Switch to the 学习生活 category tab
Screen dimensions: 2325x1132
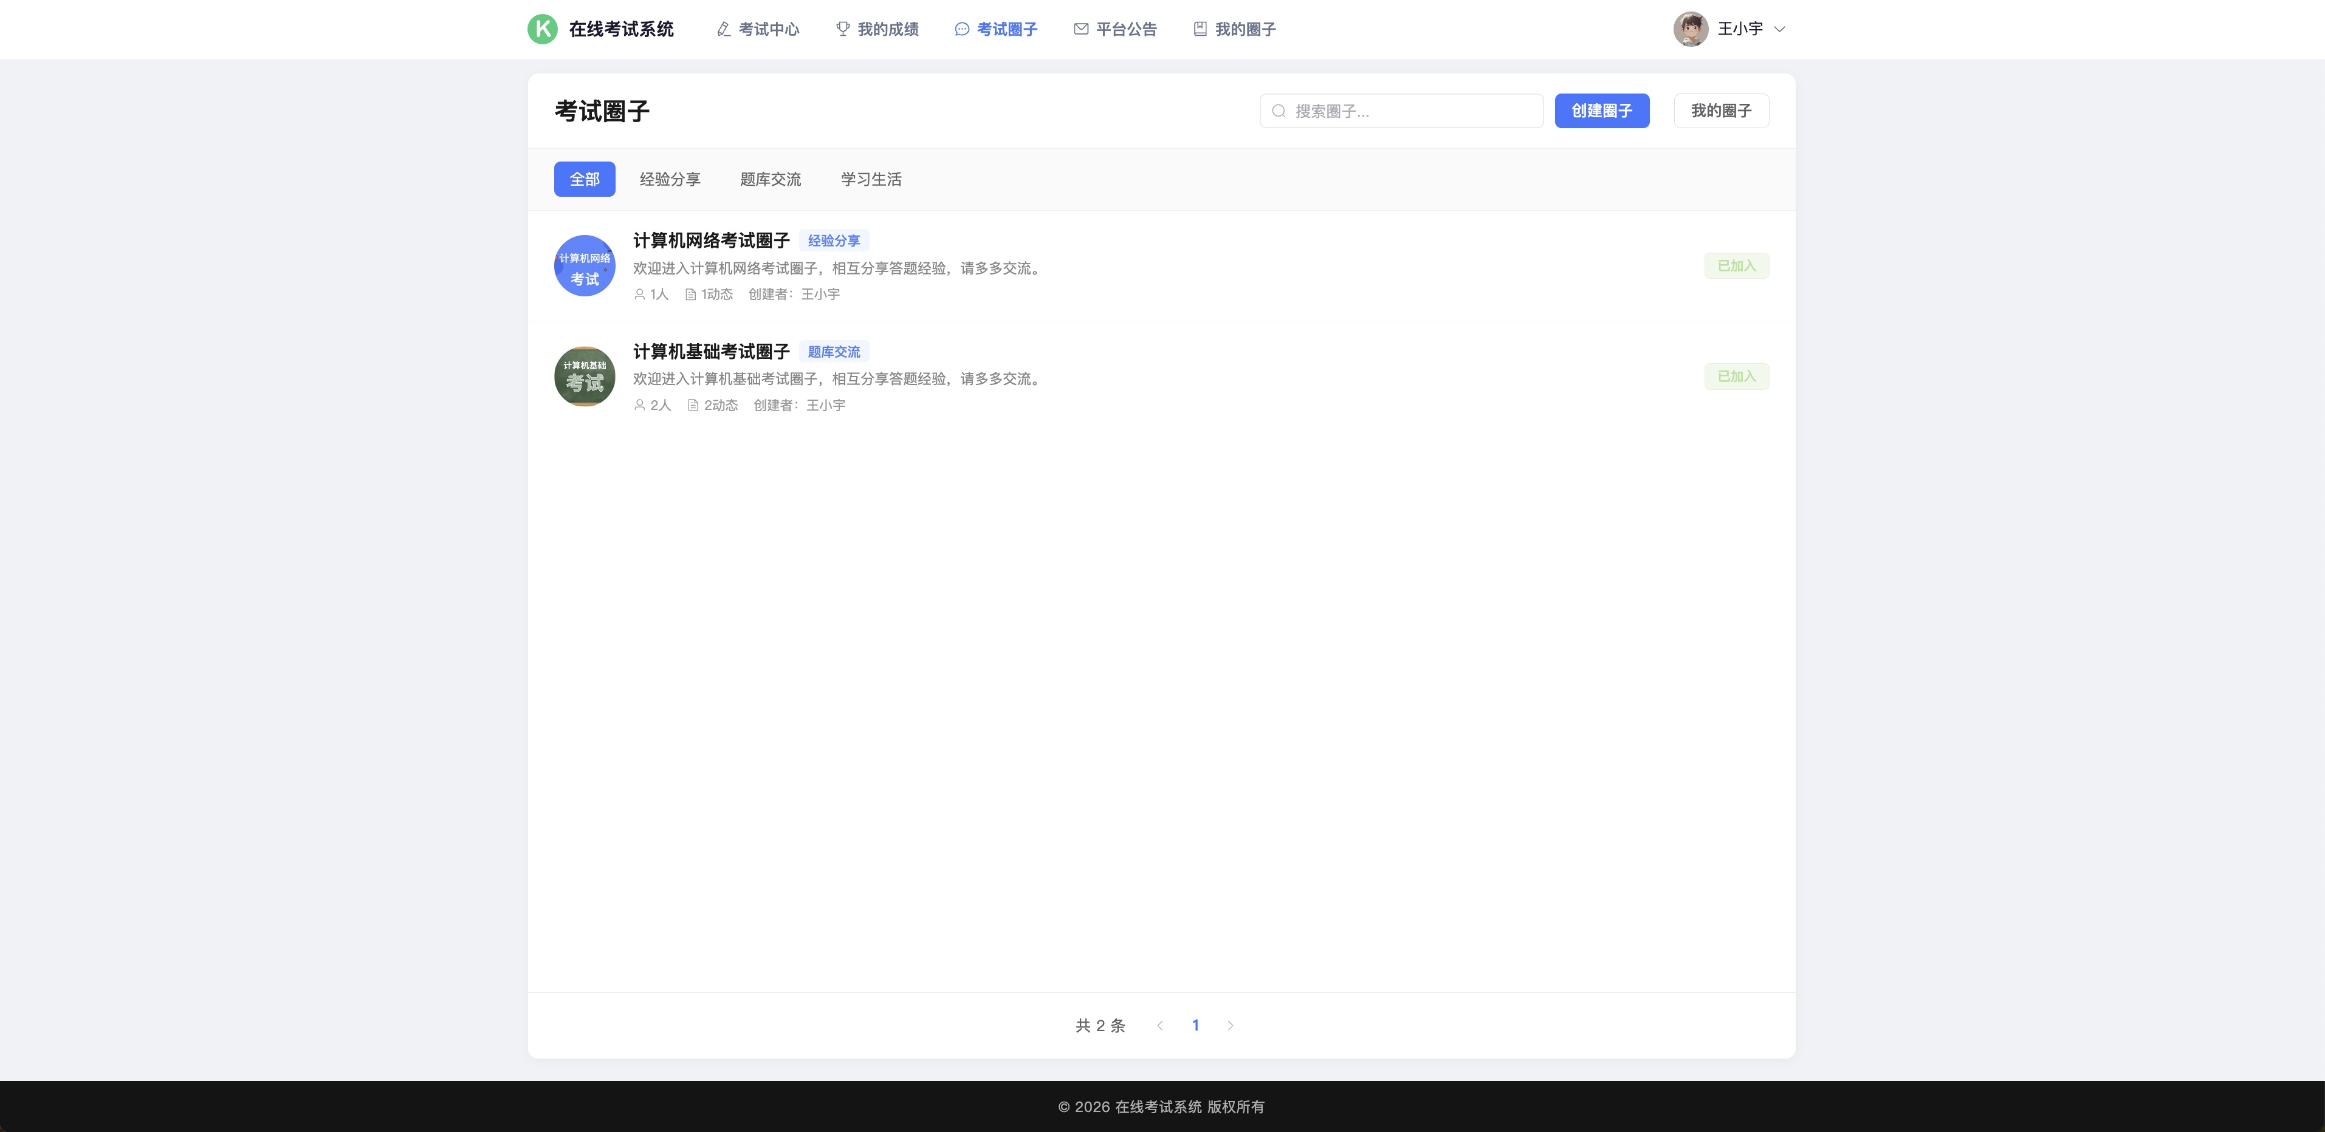871,179
